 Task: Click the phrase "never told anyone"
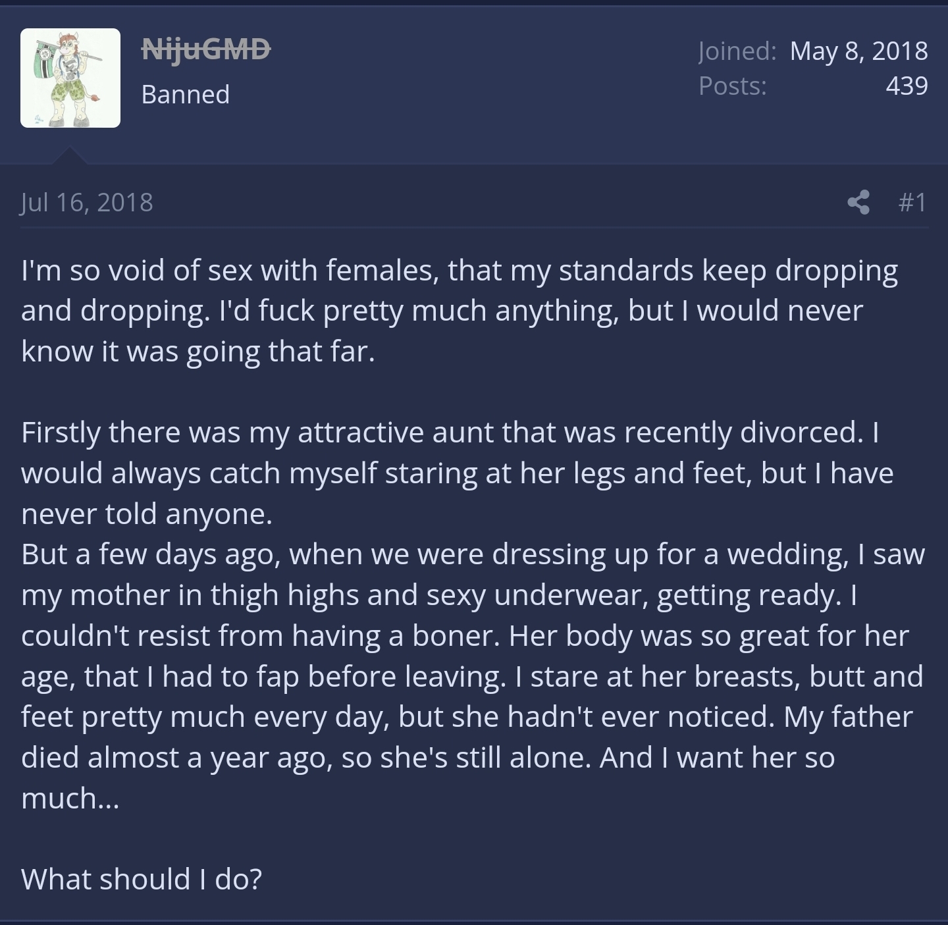click(x=146, y=514)
